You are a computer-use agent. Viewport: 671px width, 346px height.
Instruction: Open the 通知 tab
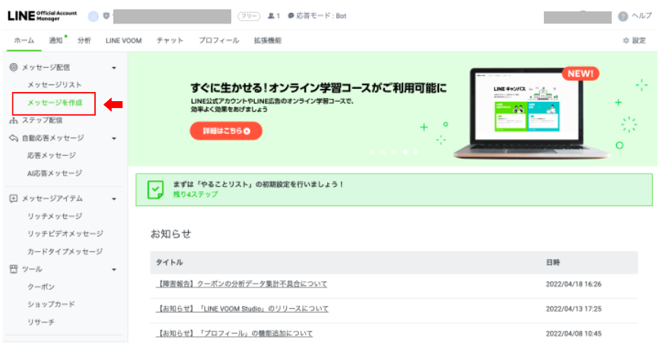56,40
